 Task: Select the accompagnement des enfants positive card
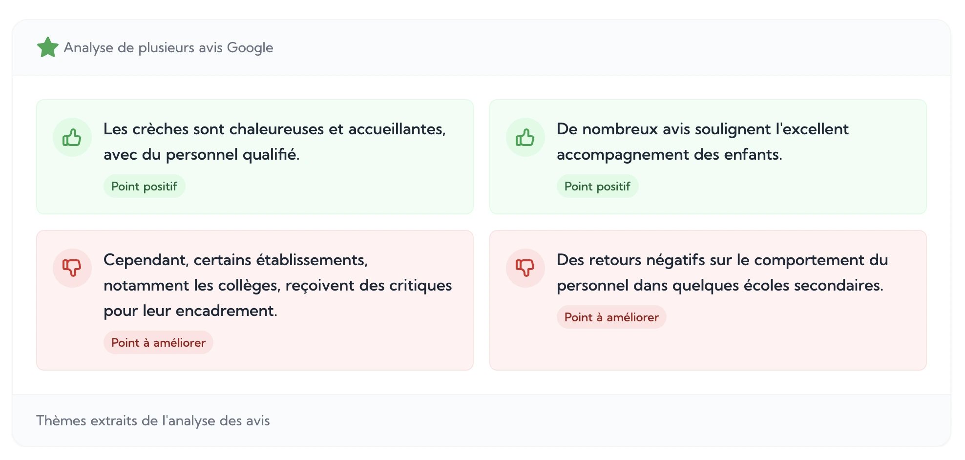point(707,156)
